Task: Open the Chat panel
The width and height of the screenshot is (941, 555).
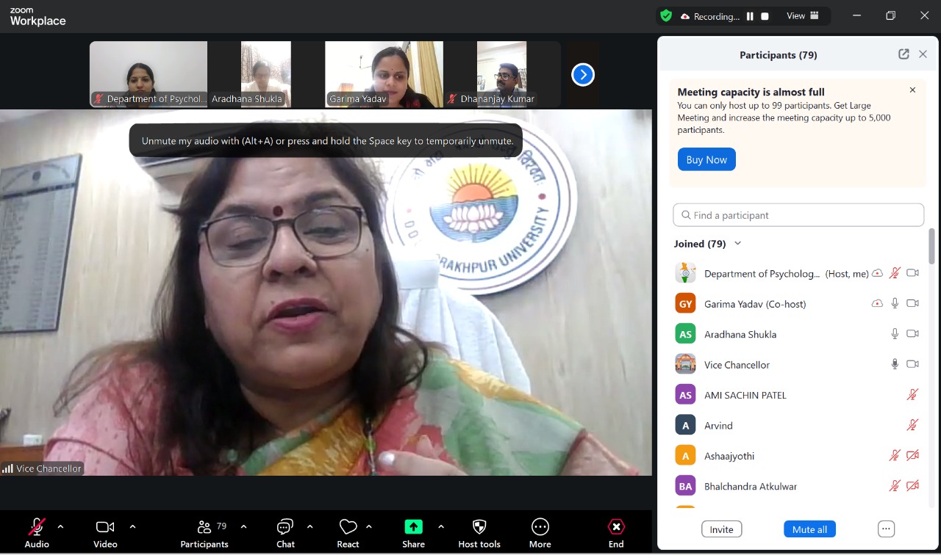Action: 285,527
